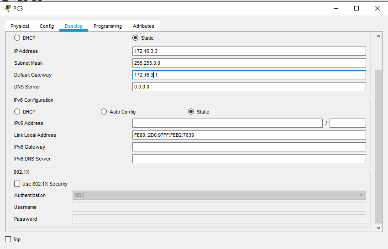Open the Config tab
Viewport: 388px width, 249px height.
tap(47, 26)
